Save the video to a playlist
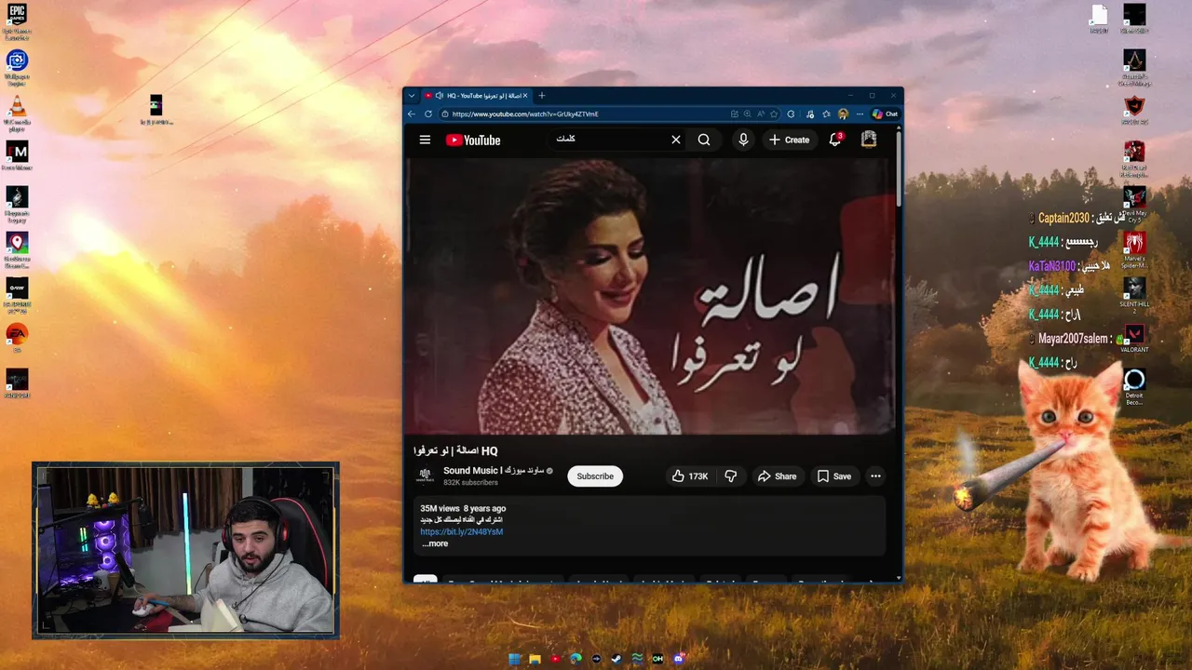The height and width of the screenshot is (670, 1192). [833, 476]
